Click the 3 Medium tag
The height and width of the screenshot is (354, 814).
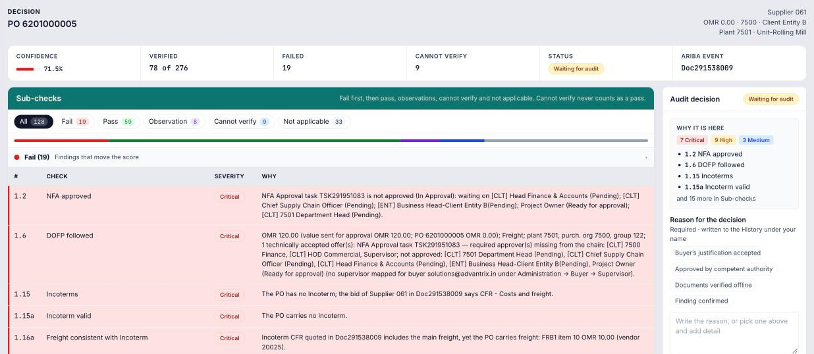point(756,140)
